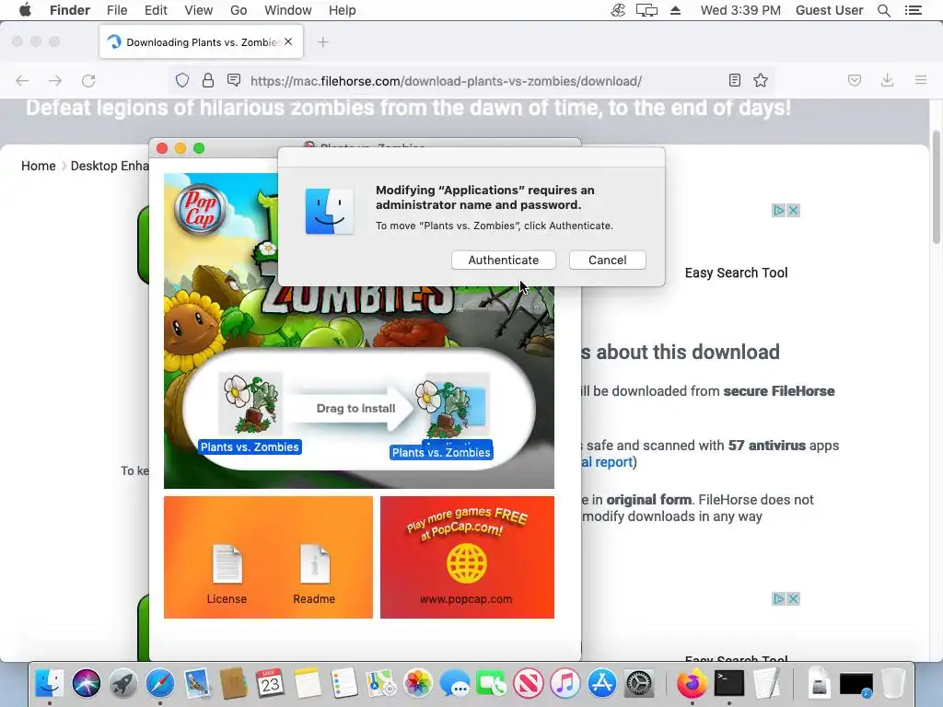Click the permissions icon next to the padlock

(x=234, y=81)
